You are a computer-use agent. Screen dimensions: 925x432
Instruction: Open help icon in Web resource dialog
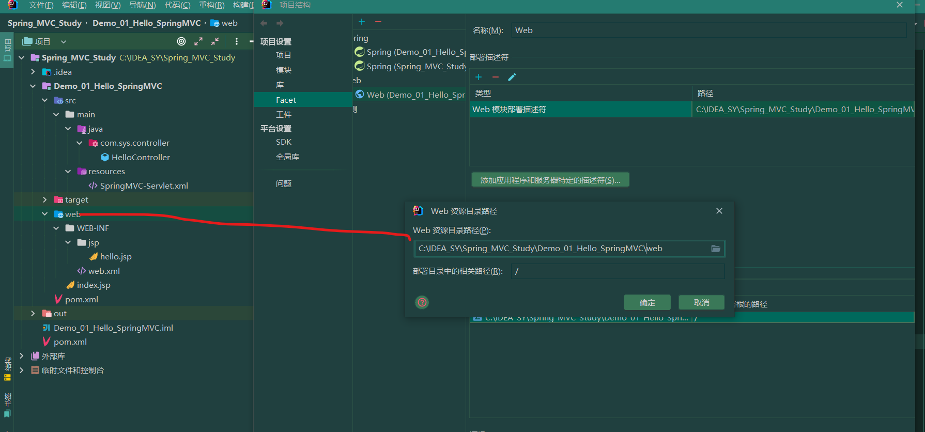422,302
